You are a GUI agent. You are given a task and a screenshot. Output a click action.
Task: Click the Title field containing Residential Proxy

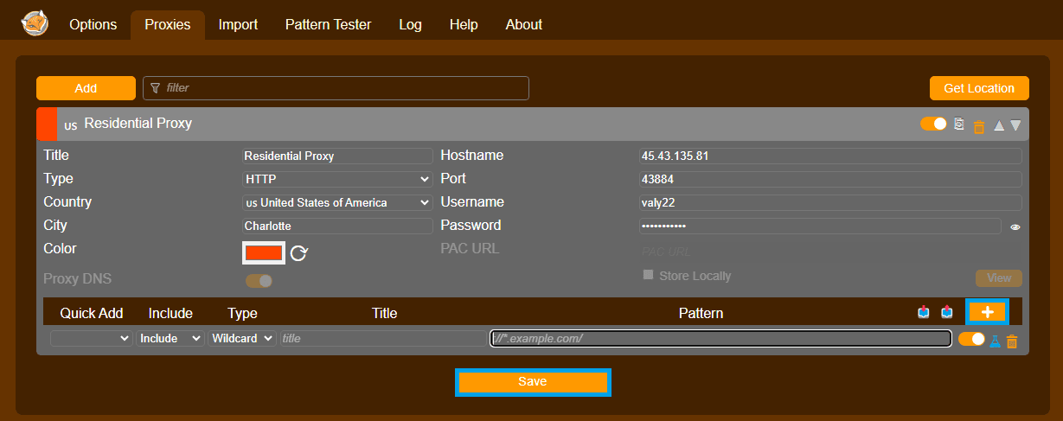tap(337, 156)
